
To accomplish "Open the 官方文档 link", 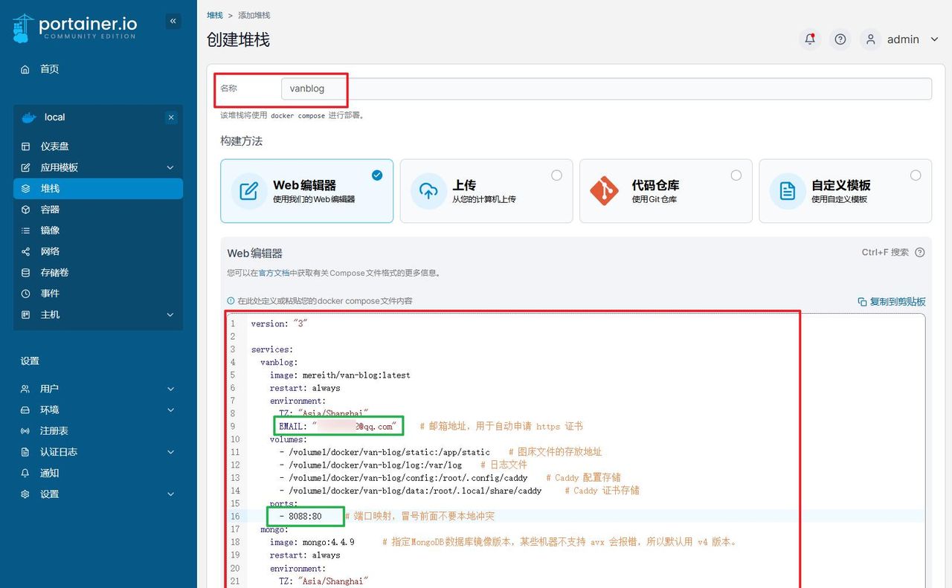I will pos(274,273).
